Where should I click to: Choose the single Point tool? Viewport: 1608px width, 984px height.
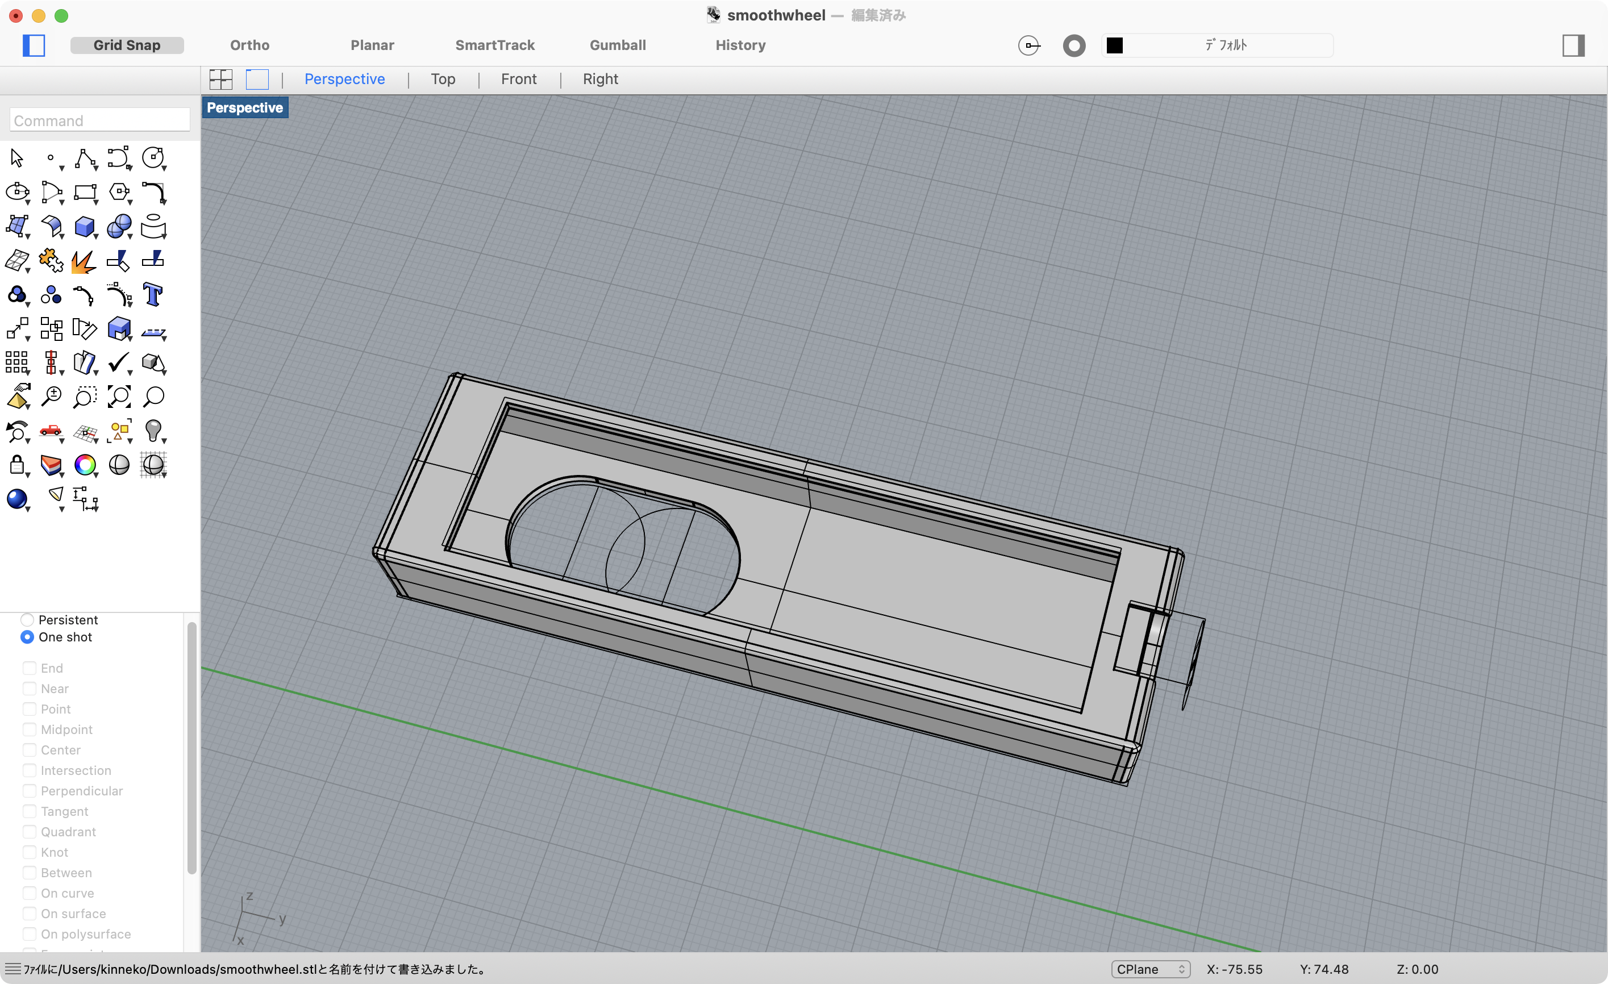(x=51, y=159)
